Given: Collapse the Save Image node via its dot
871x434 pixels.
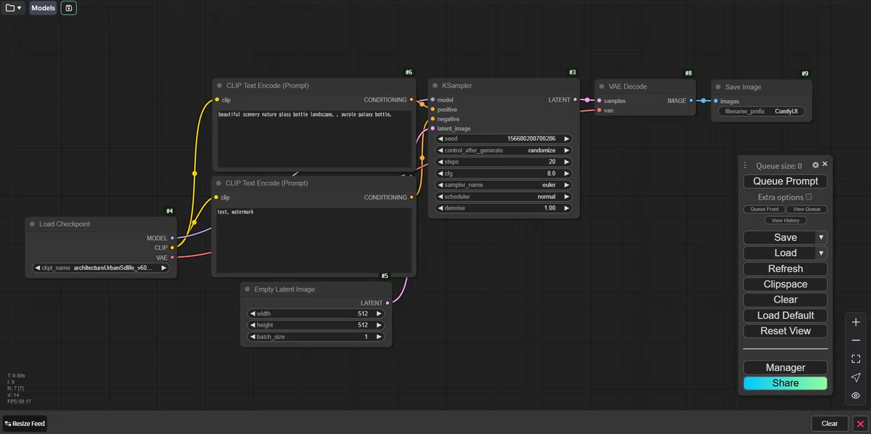Looking at the screenshot, I should (717, 87).
